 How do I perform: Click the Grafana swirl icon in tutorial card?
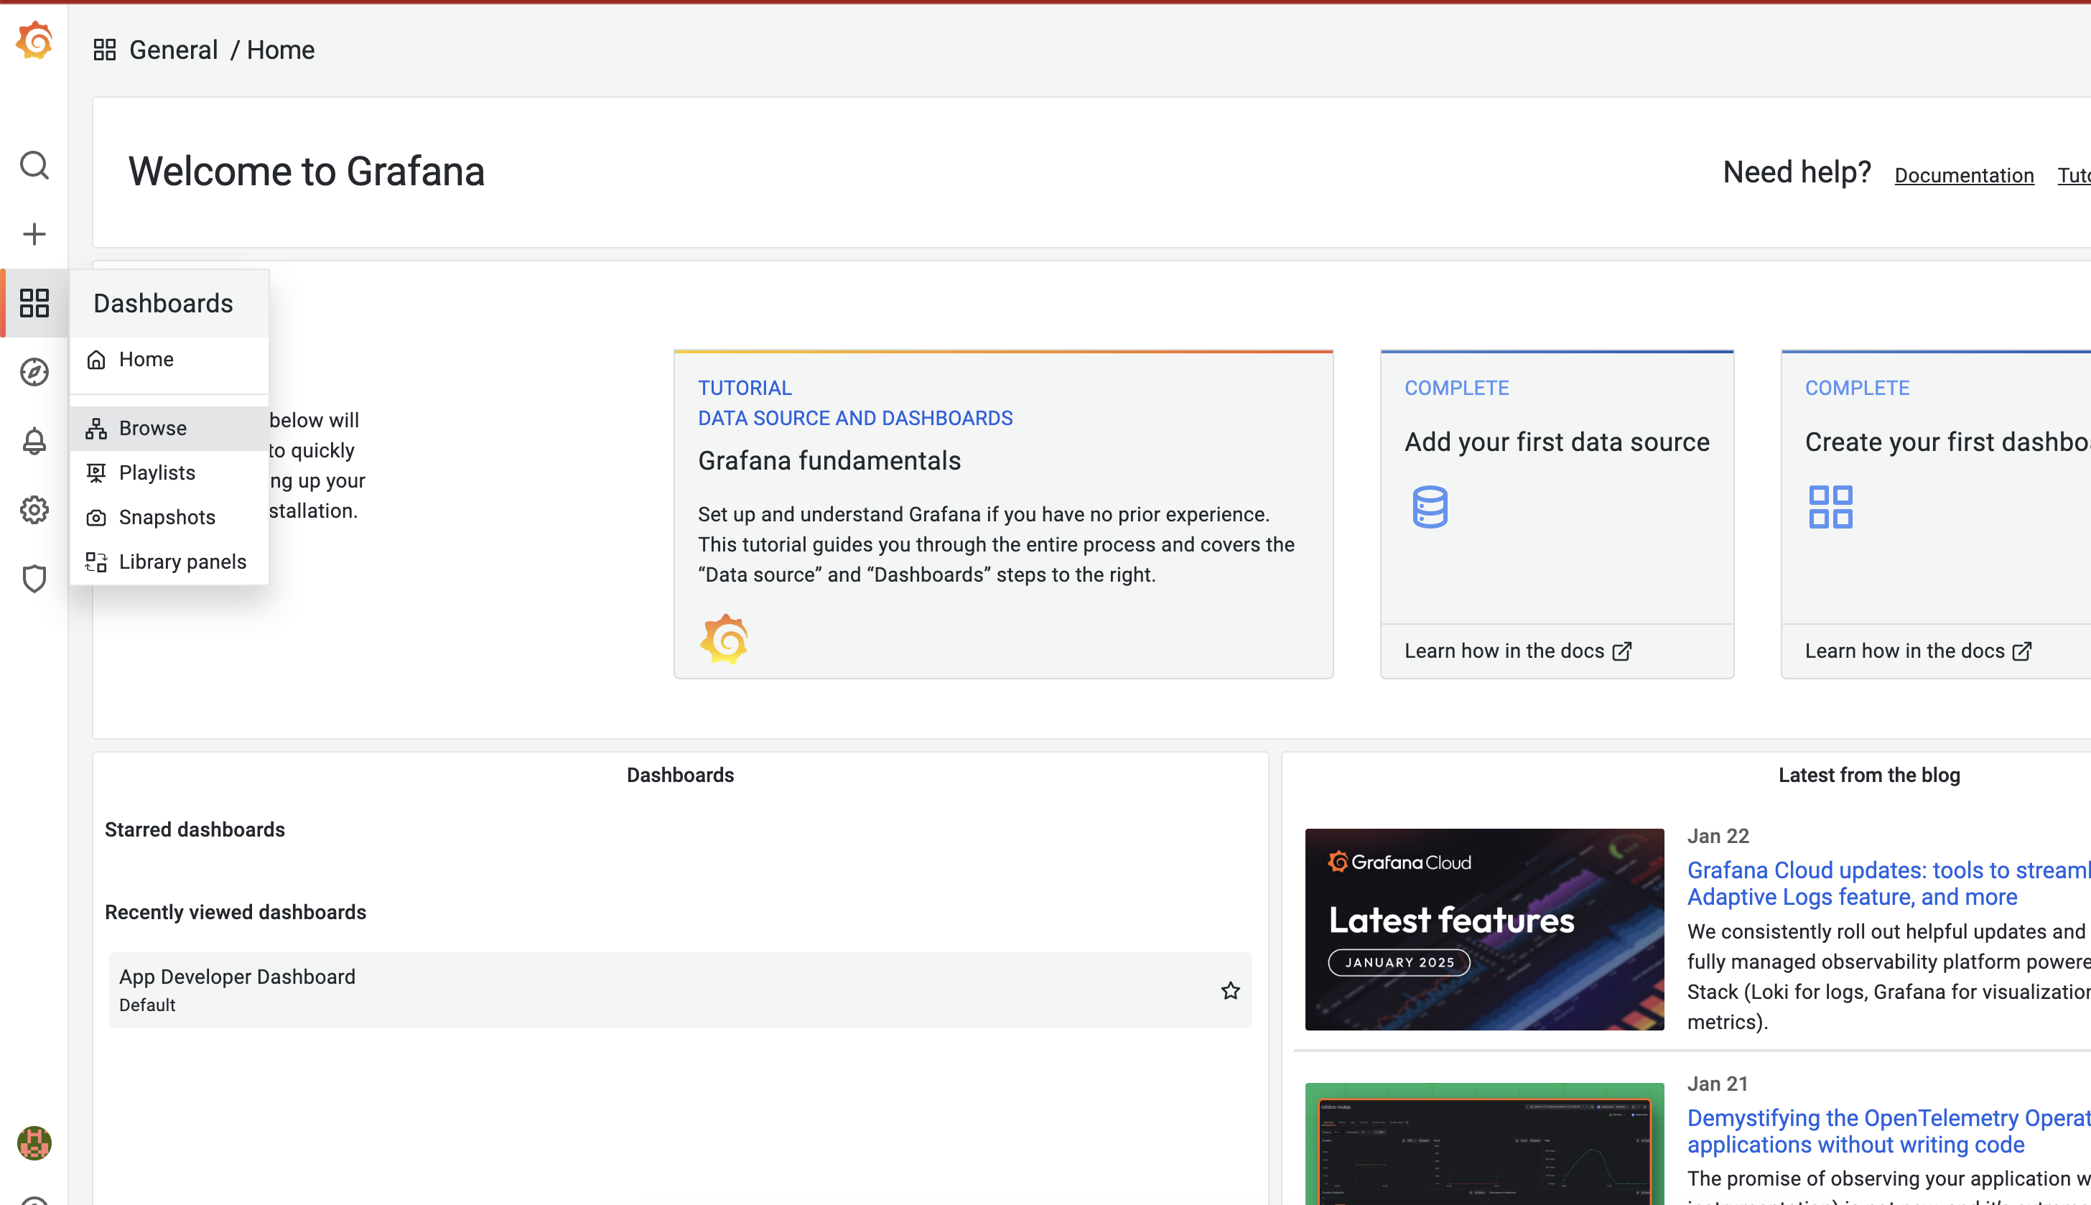click(724, 639)
